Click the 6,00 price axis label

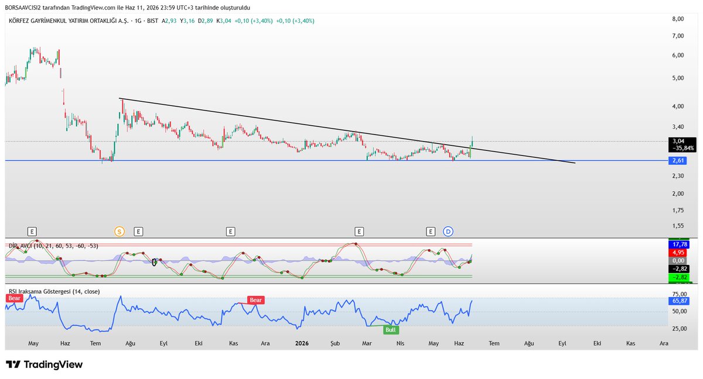(678, 55)
